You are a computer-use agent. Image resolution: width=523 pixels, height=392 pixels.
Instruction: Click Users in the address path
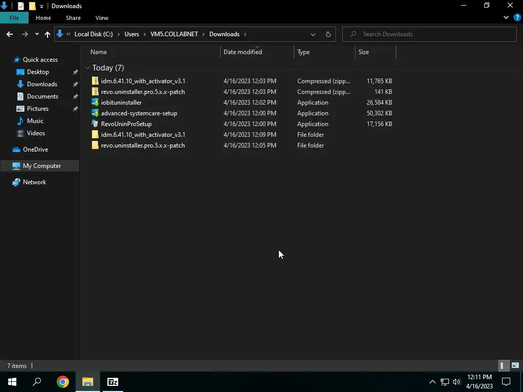(x=132, y=34)
